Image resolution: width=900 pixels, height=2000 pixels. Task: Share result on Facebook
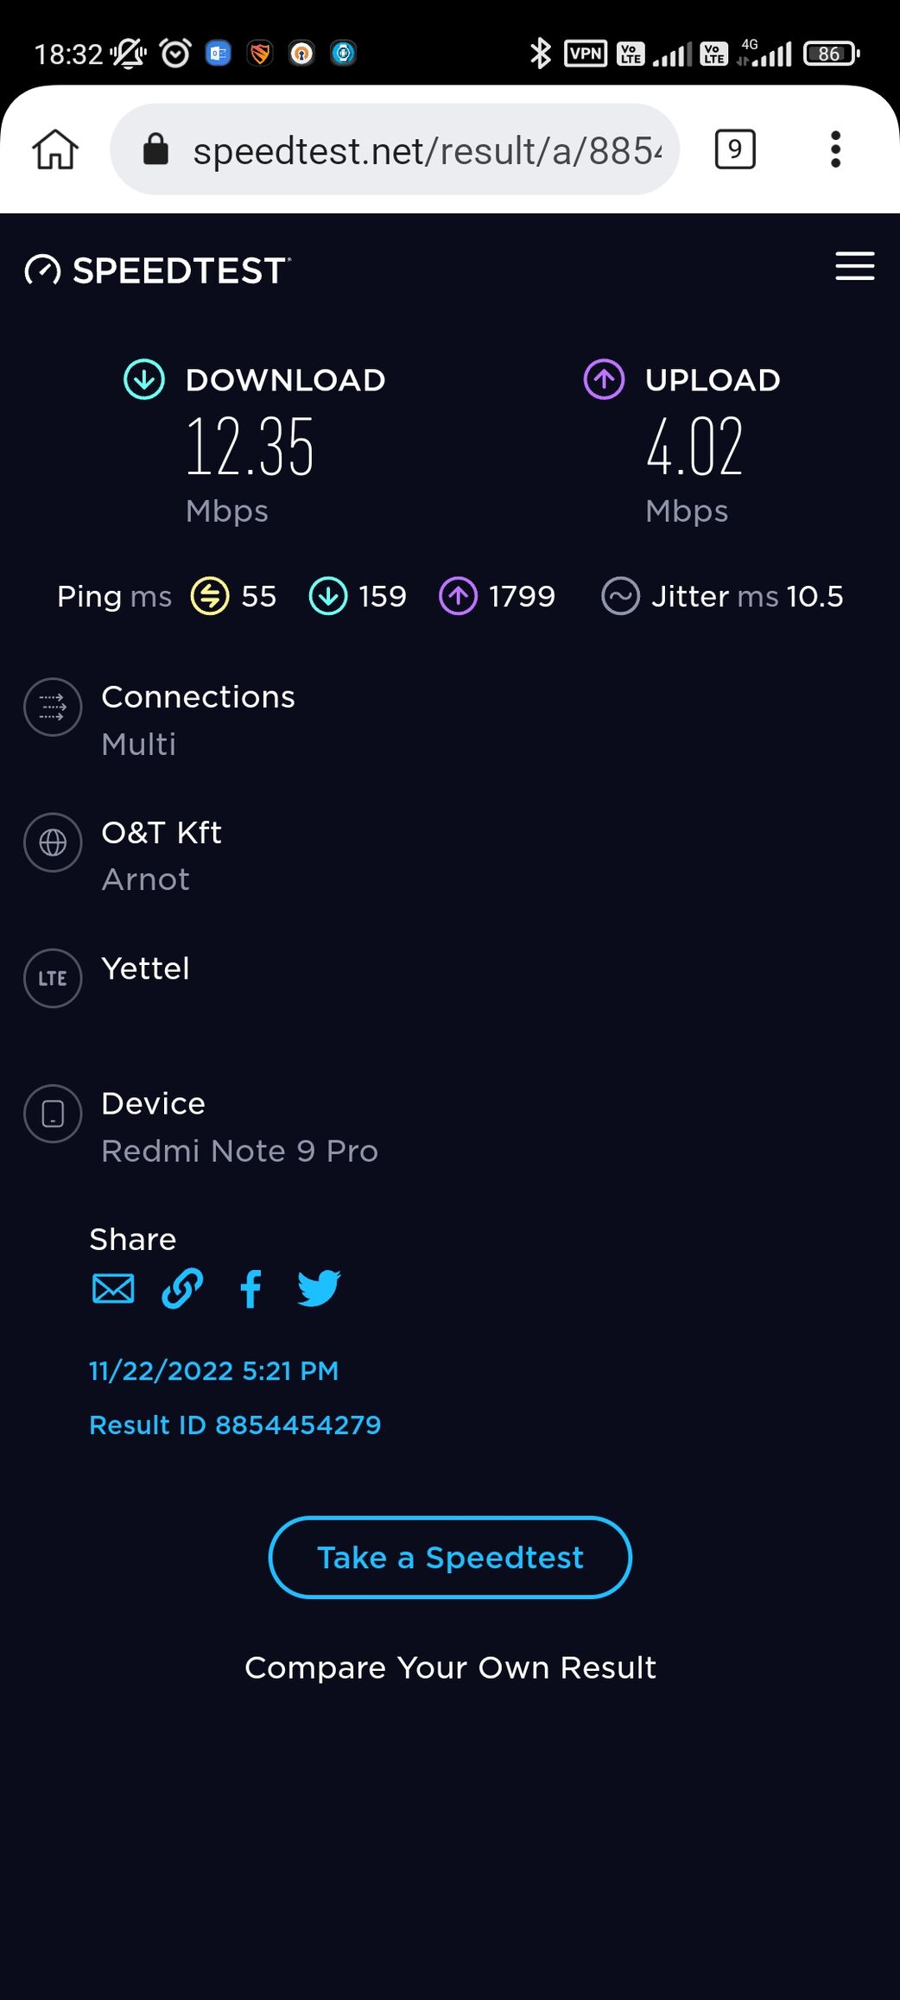250,1289
